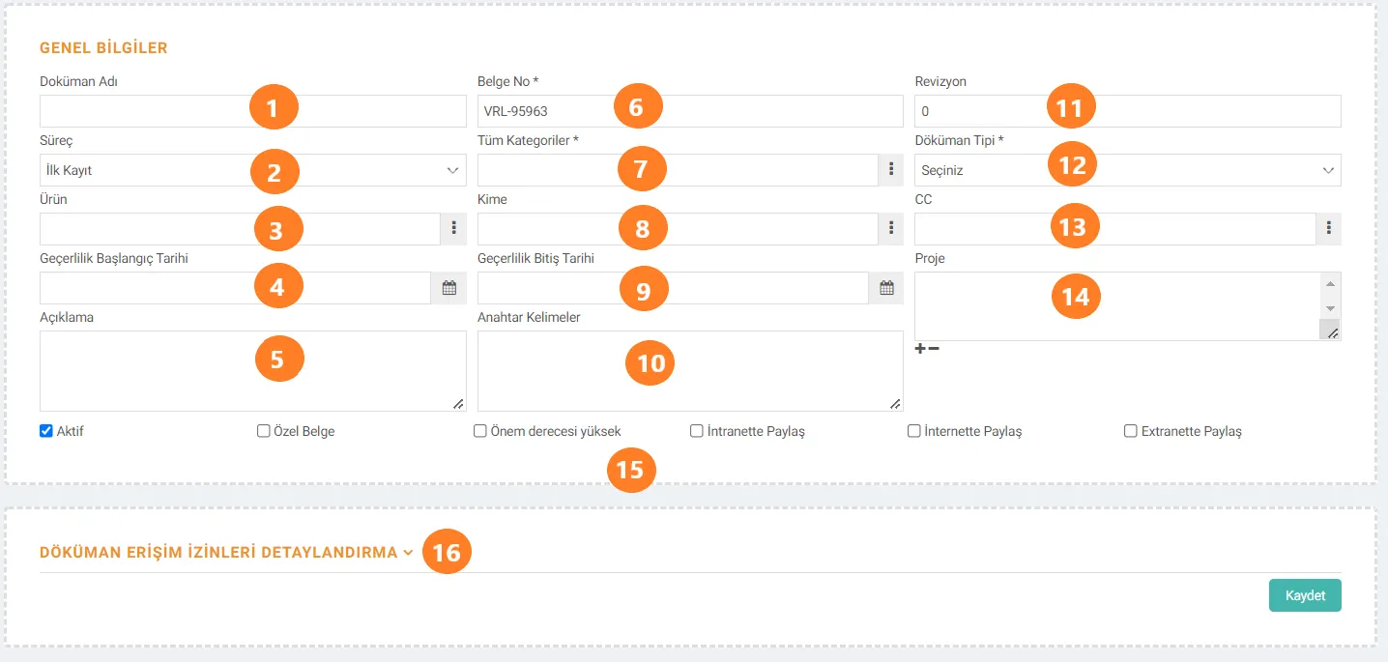Open the calendar for Geçerlilik Başlangıç Tarihi
The image size is (1388, 662).
point(448,288)
